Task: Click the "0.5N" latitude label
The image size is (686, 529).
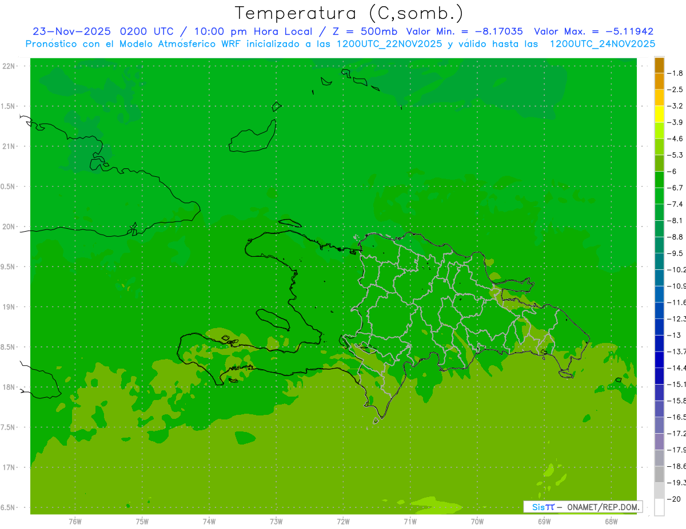Action: 9,187
